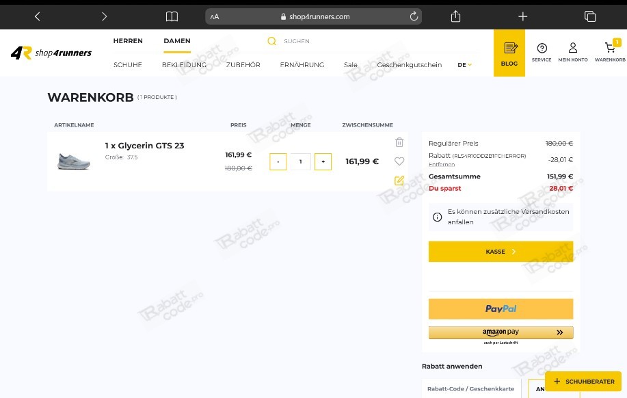
Task: Select the HERREN tab
Action: tap(128, 41)
